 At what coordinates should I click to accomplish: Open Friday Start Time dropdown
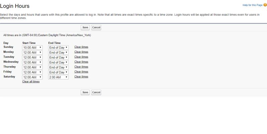[32, 72]
